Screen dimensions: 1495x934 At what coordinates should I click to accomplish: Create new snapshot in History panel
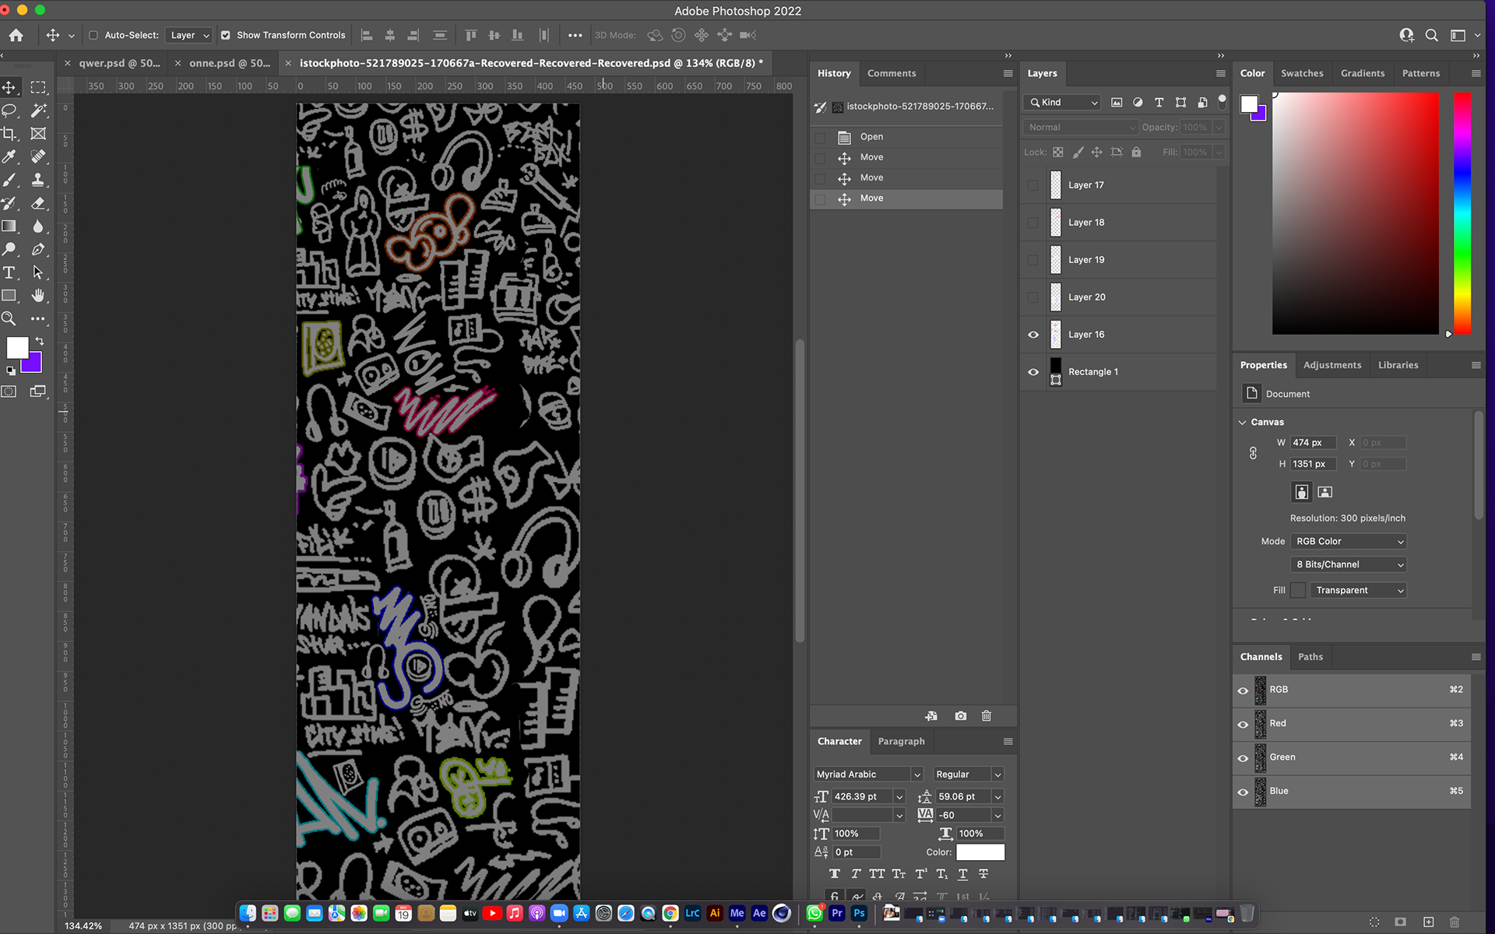[x=961, y=716]
